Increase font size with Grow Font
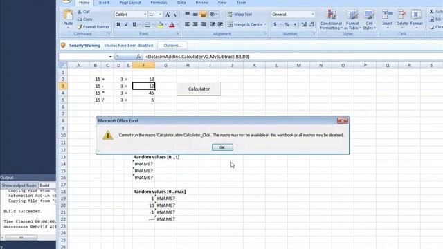 pos(168,15)
